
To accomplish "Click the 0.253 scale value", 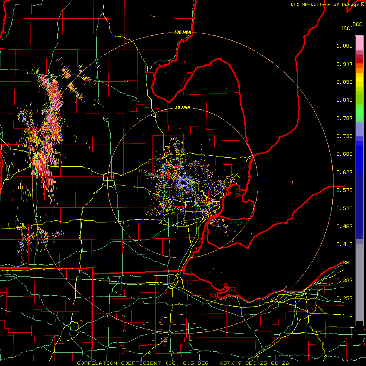I will point(344,298).
